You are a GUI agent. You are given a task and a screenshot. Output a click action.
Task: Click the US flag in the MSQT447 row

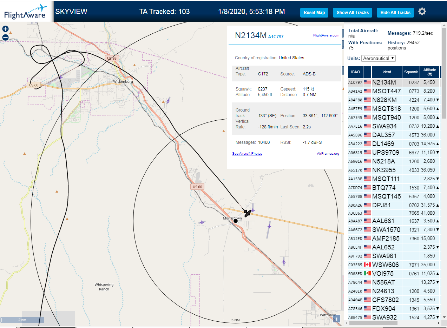[x=367, y=91]
